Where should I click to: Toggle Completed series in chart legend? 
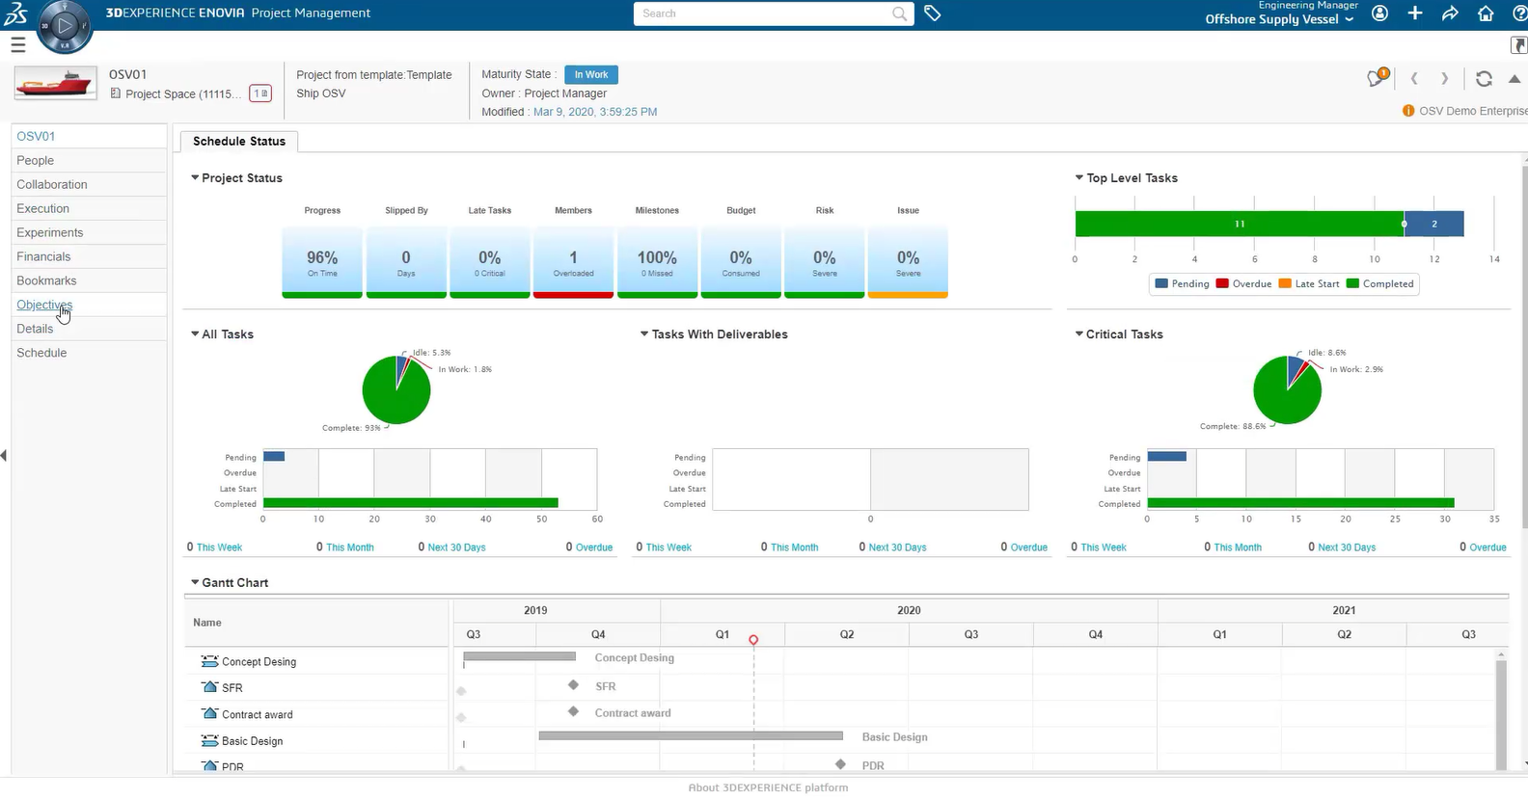click(x=1379, y=284)
